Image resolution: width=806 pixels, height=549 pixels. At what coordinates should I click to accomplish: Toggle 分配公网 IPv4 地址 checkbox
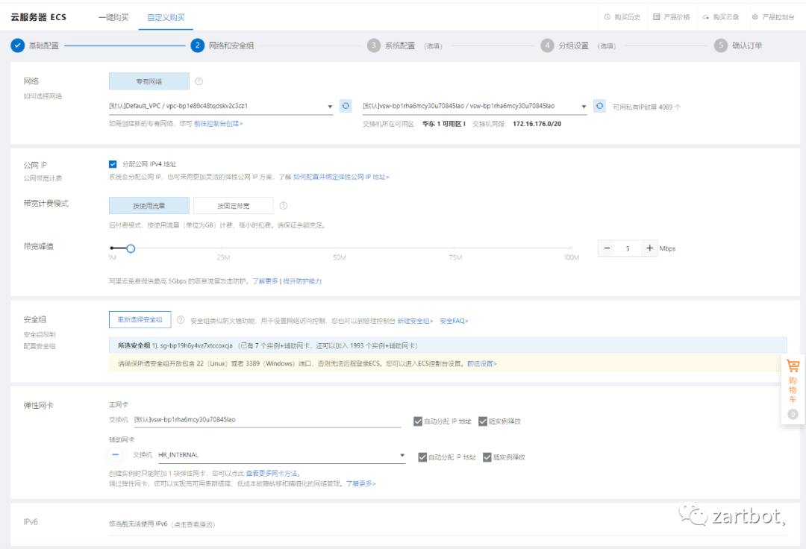(113, 164)
